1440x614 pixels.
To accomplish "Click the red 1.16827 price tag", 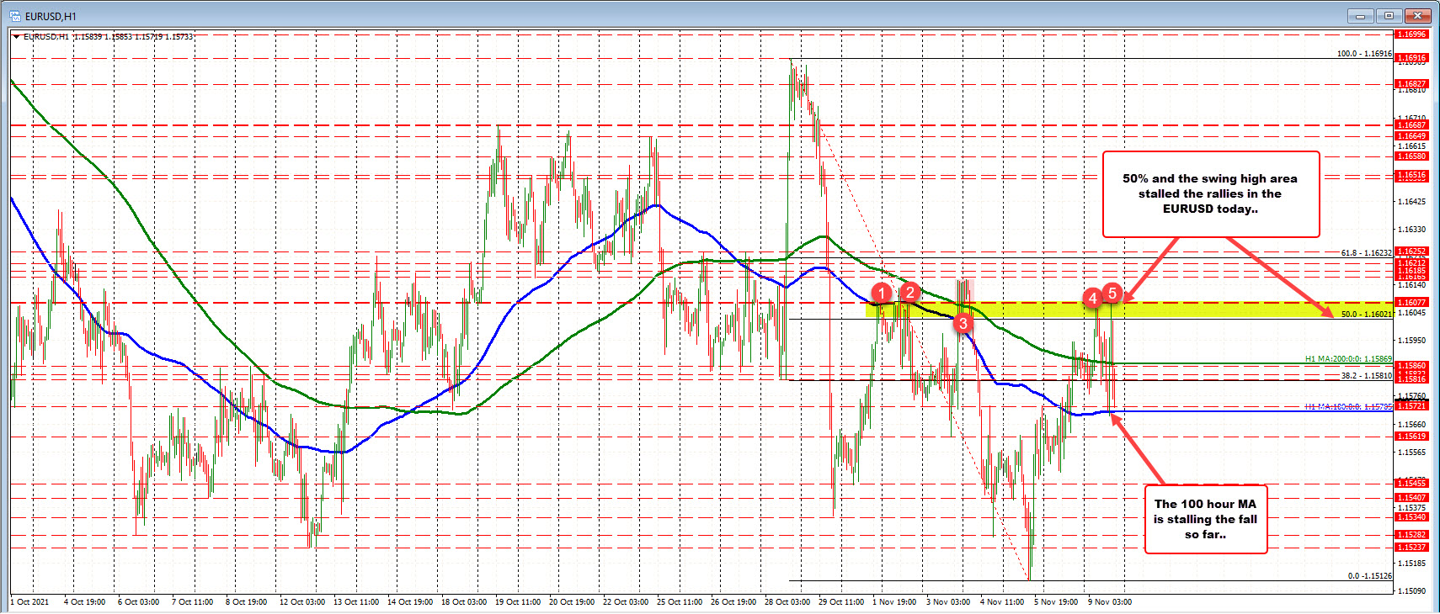I will pos(1411,84).
